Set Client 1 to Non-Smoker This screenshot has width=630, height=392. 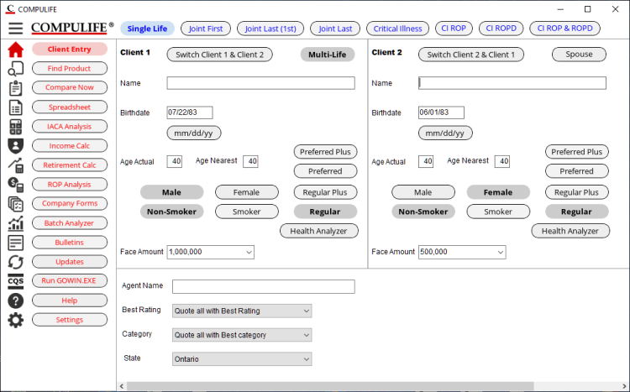click(x=171, y=212)
